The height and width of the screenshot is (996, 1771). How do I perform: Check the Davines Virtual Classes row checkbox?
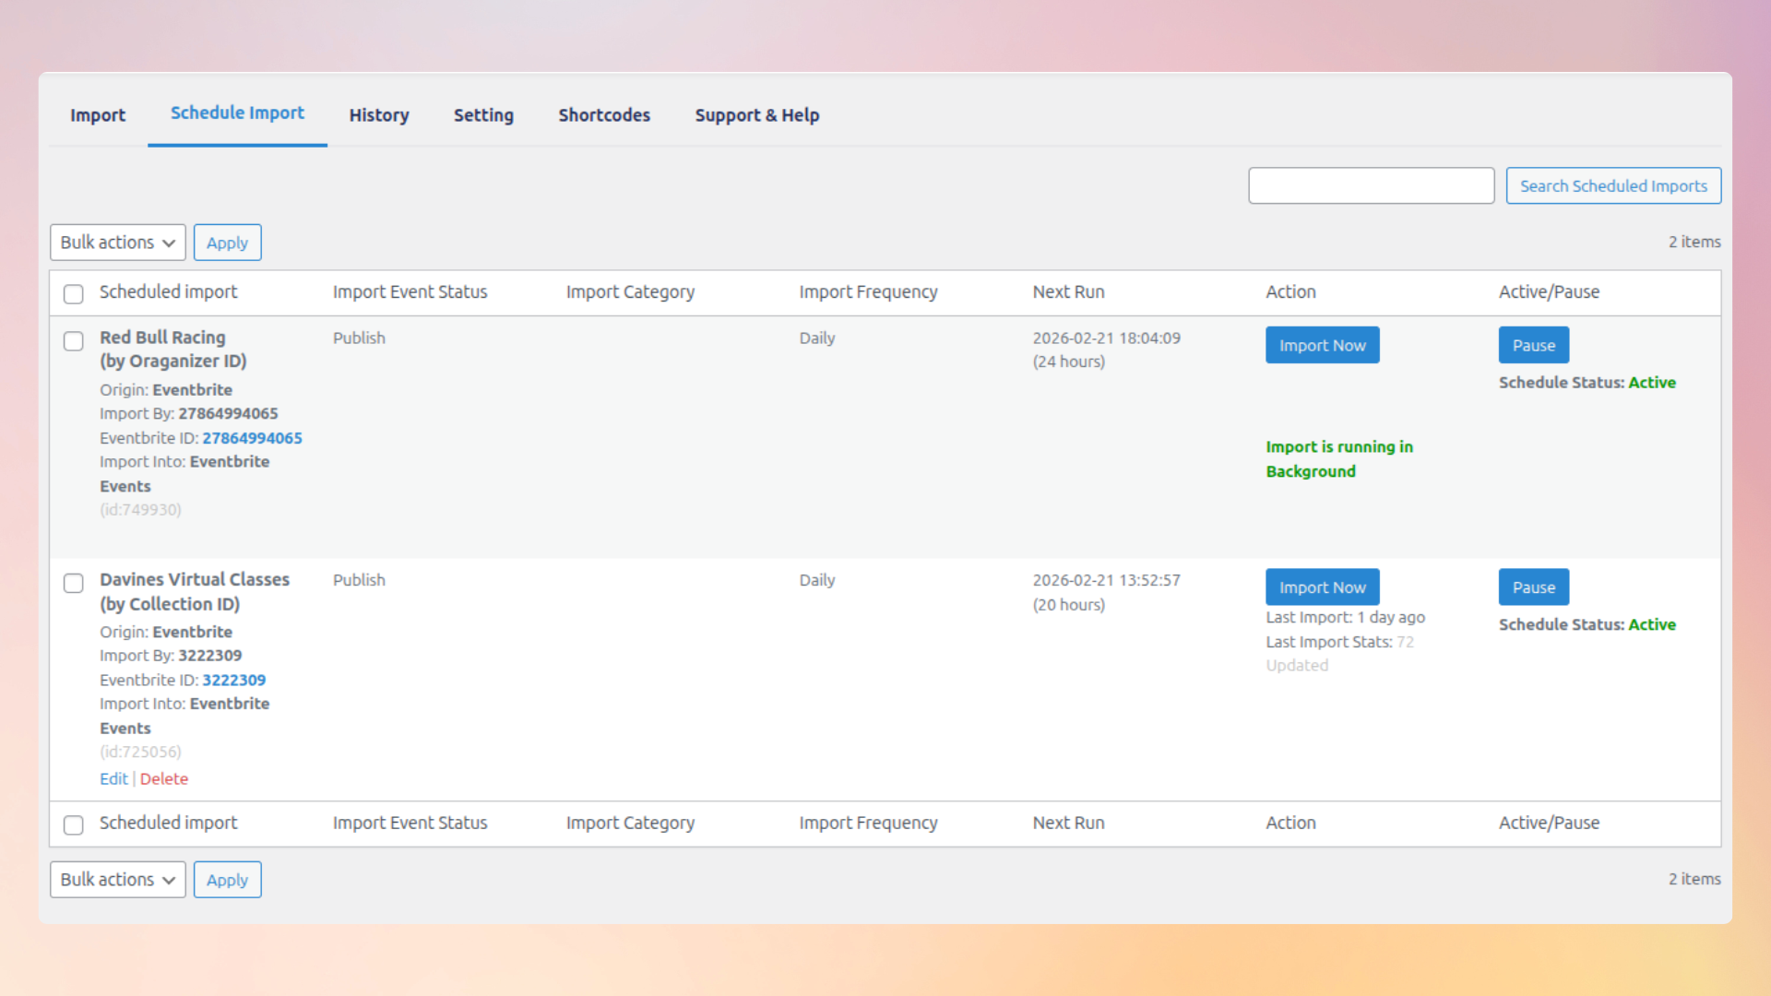(73, 583)
